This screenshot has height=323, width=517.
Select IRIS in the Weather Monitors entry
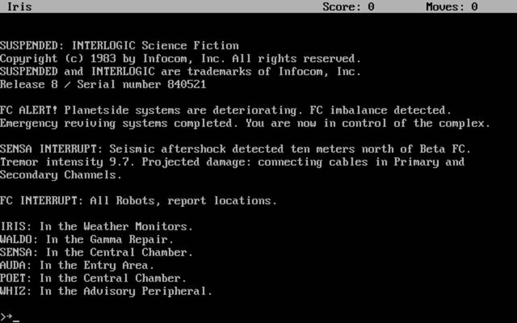point(96,226)
